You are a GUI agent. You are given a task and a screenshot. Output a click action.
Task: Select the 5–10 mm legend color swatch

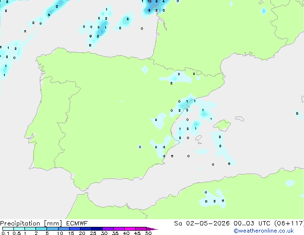52,229
